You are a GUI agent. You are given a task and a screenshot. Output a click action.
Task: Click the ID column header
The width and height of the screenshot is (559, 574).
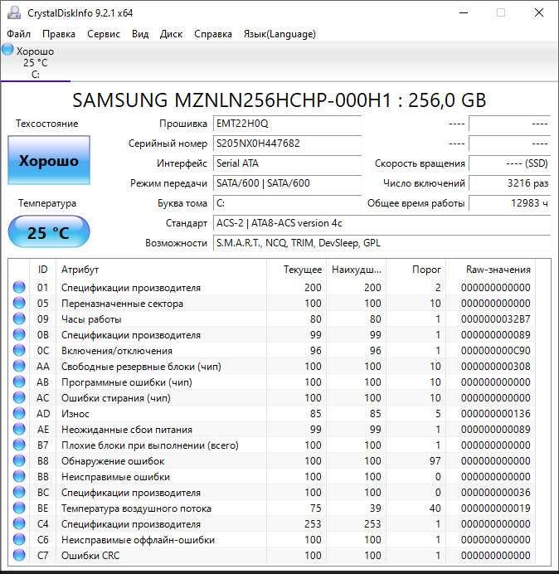coord(42,270)
